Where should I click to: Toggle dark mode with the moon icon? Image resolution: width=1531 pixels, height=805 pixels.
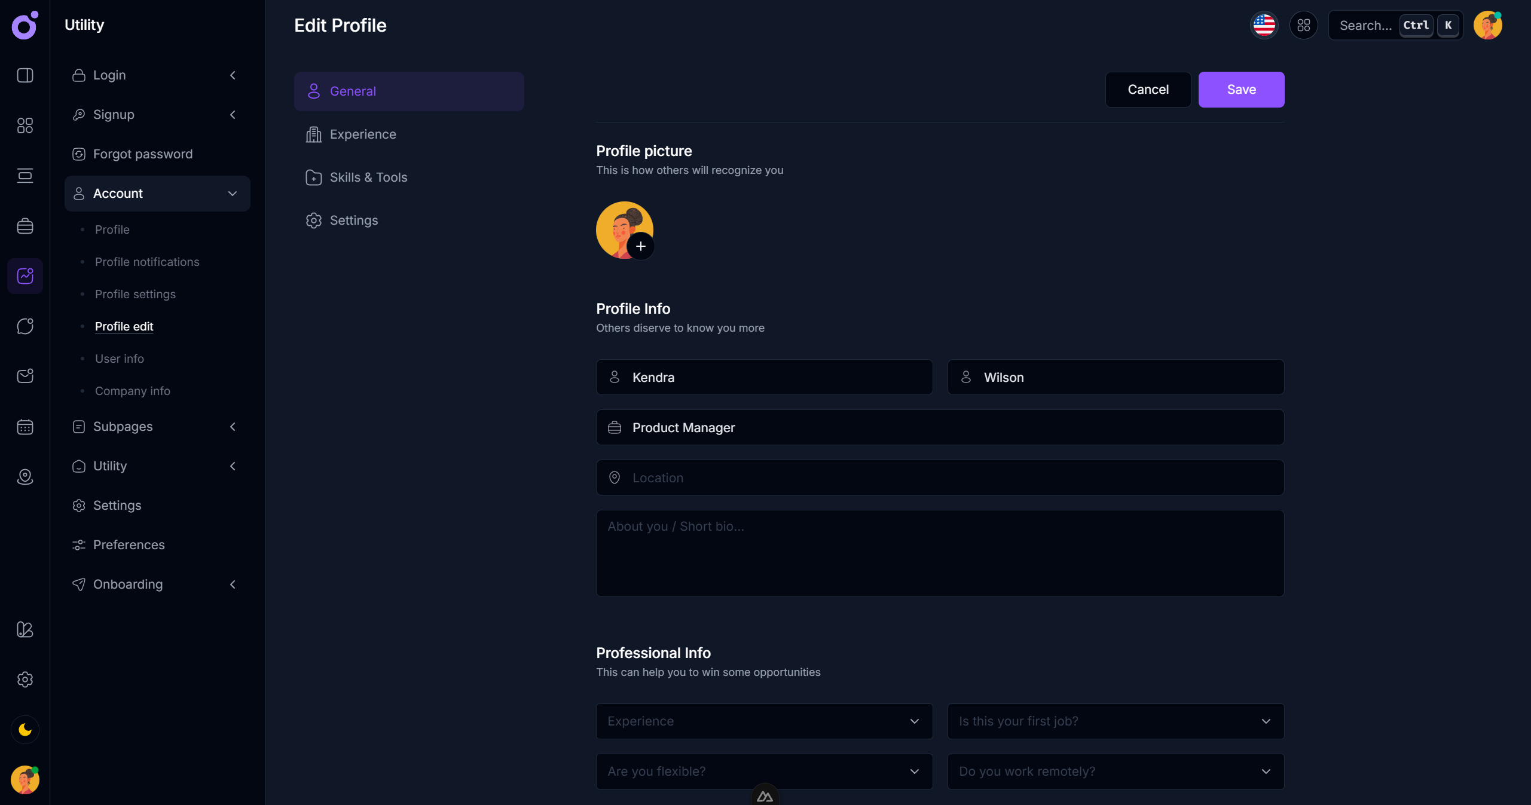pyautogui.click(x=25, y=729)
